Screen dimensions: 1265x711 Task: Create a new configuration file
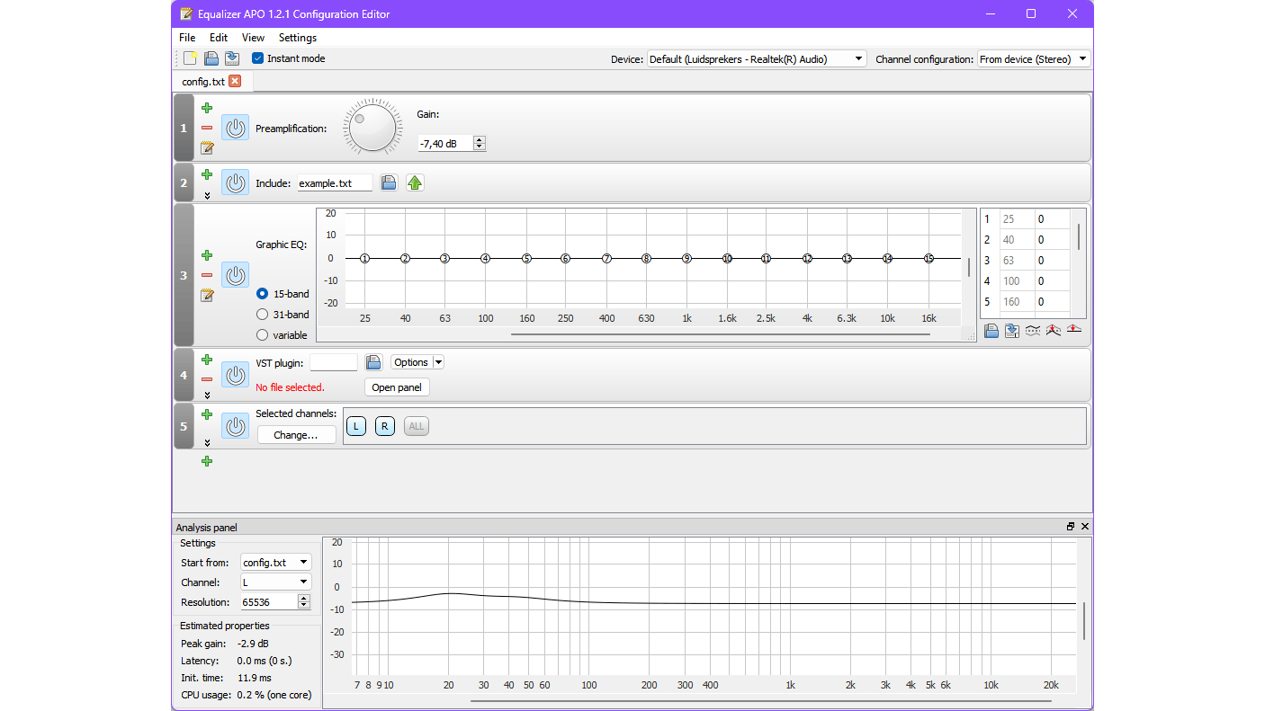(190, 58)
